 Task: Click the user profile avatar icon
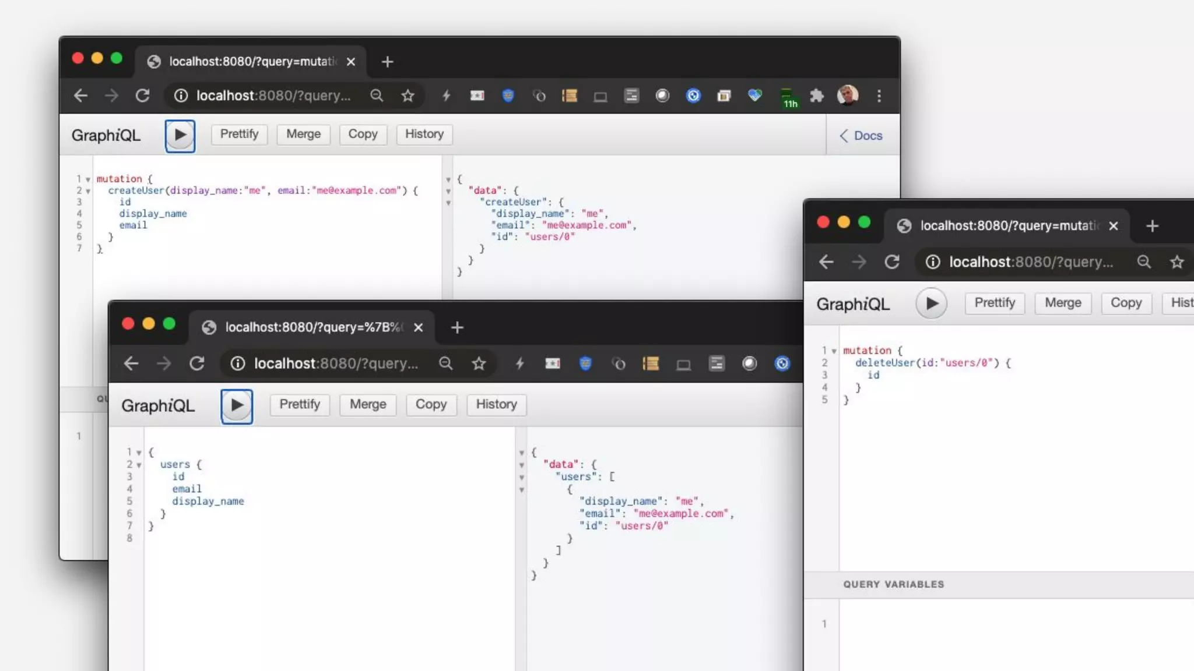(847, 95)
